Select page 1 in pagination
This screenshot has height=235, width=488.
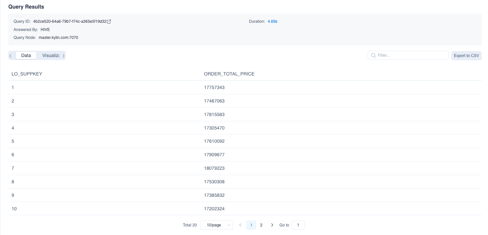(x=251, y=225)
